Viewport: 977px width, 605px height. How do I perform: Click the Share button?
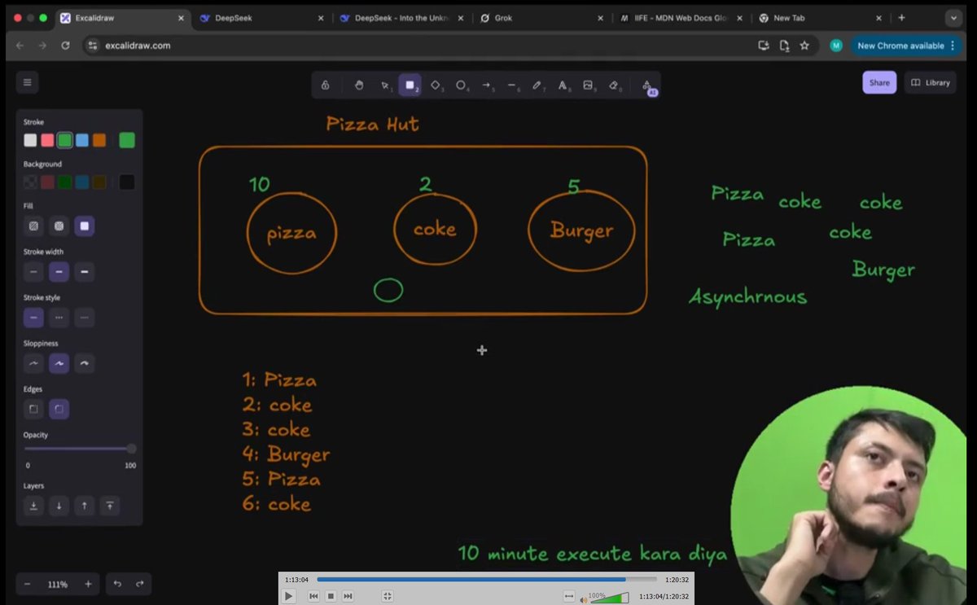pyautogui.click(x=879, y=82)
